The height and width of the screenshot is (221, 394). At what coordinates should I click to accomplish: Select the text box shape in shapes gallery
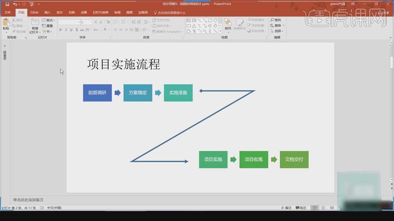pyautogui.click(x=189, y=20)
